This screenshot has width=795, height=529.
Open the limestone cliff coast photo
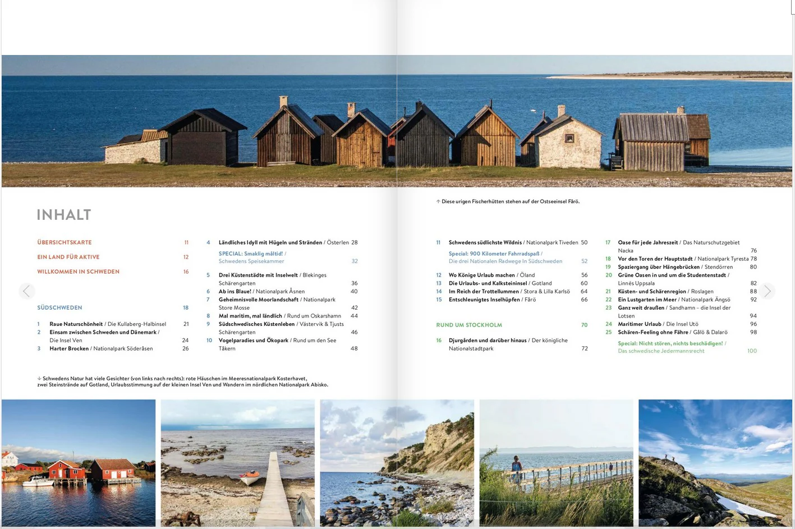click(397, 463)
